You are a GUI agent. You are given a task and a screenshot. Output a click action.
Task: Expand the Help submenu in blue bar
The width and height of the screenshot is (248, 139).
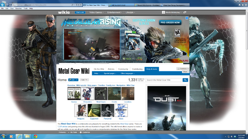(96, 73)
